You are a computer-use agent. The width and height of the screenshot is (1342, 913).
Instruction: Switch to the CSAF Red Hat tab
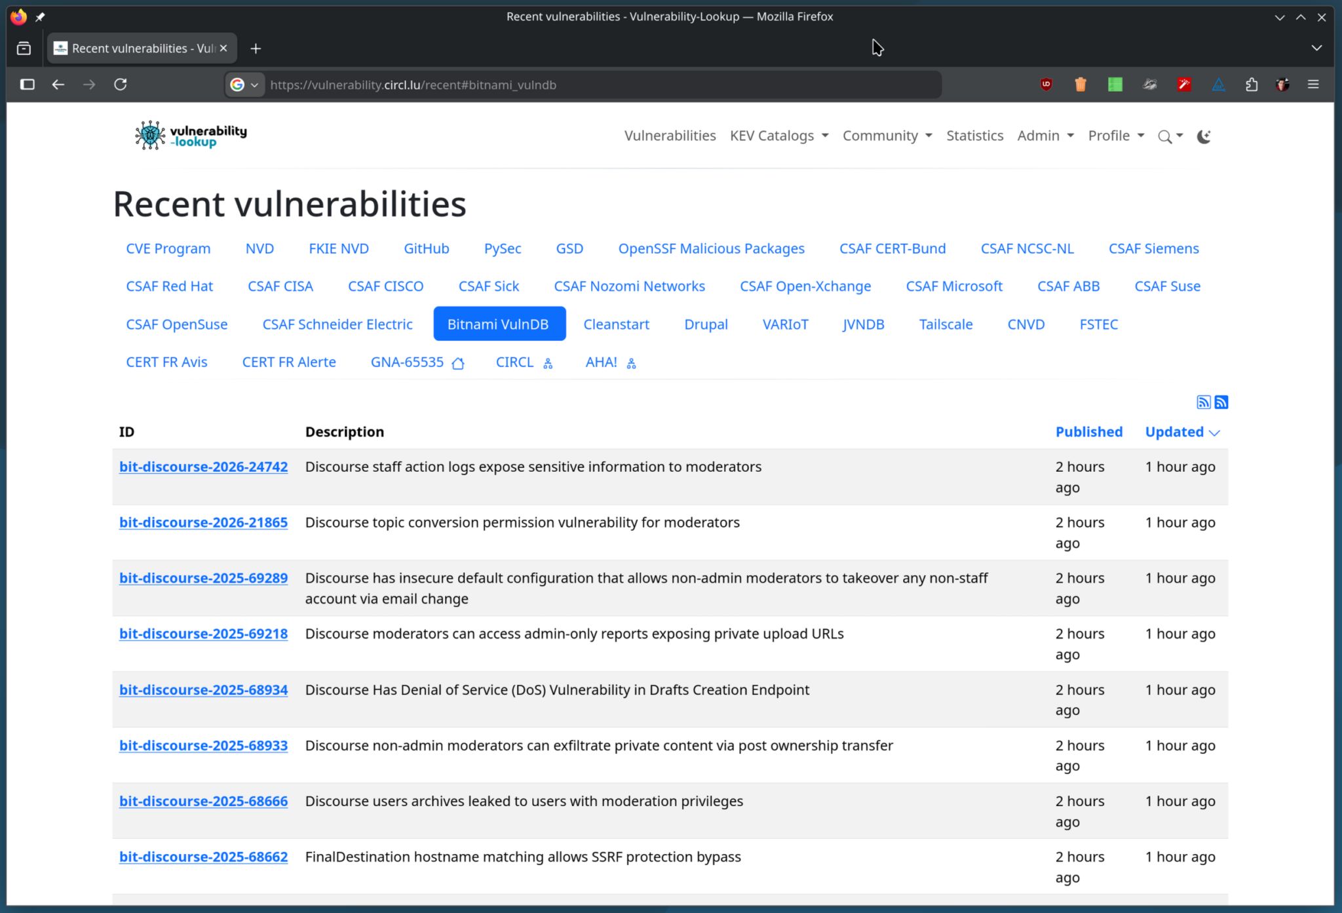point(169,286)
